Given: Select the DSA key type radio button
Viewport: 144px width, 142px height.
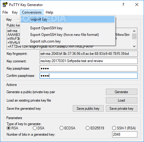Looking at the screenshot, I should 35,128.
